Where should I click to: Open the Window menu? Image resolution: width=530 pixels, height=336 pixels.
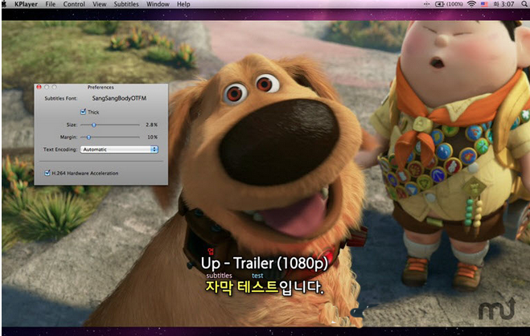[158, 4]
